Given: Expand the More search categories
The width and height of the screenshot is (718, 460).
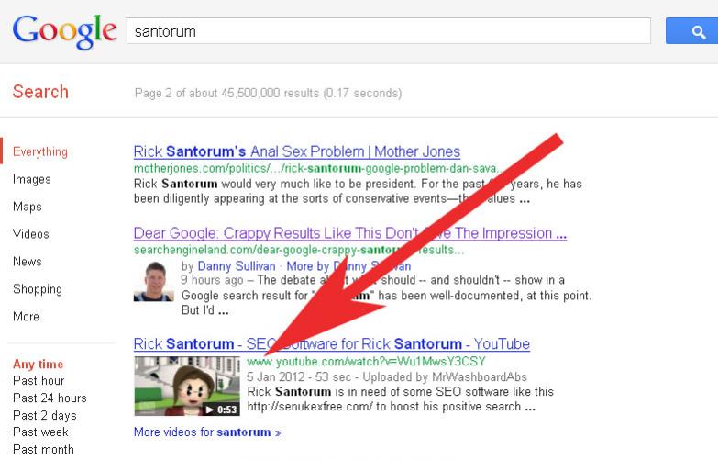Looking at the screenshot, I should click(26, 317).
